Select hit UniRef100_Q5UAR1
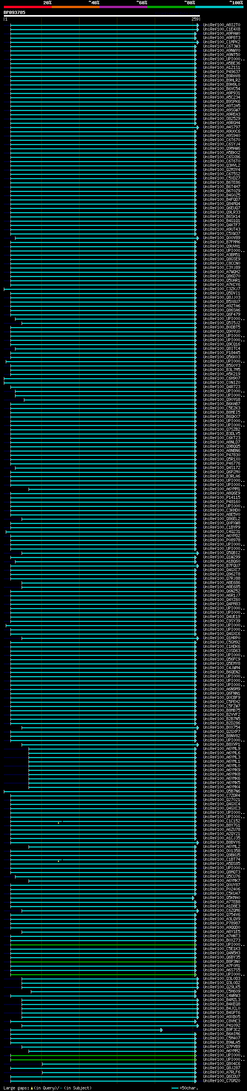247x1091 pixels. tap(221, 280)
